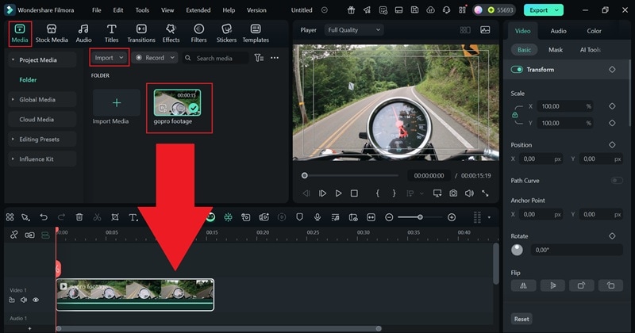
Task: Expand the Project Media tree
Action: click(13, 60)
